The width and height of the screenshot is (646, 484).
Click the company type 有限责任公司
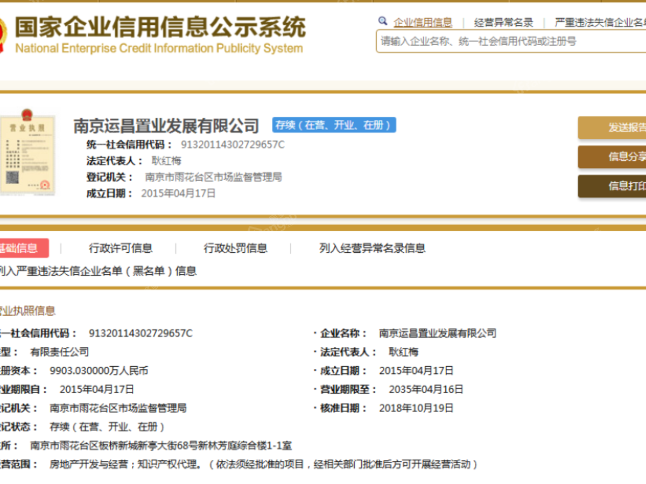59,352
